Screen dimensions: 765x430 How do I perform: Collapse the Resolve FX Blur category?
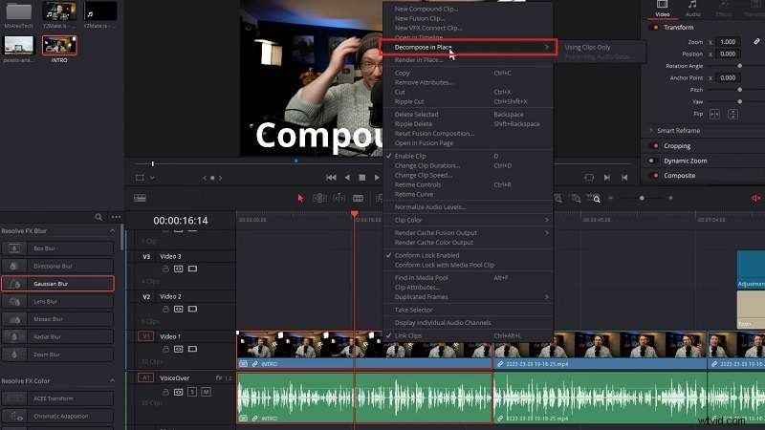coord(112,231)
